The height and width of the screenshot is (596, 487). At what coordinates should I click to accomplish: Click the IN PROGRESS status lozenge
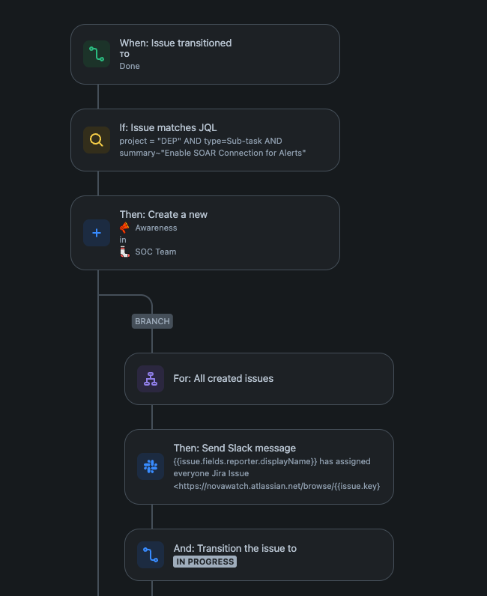[205, 562]
